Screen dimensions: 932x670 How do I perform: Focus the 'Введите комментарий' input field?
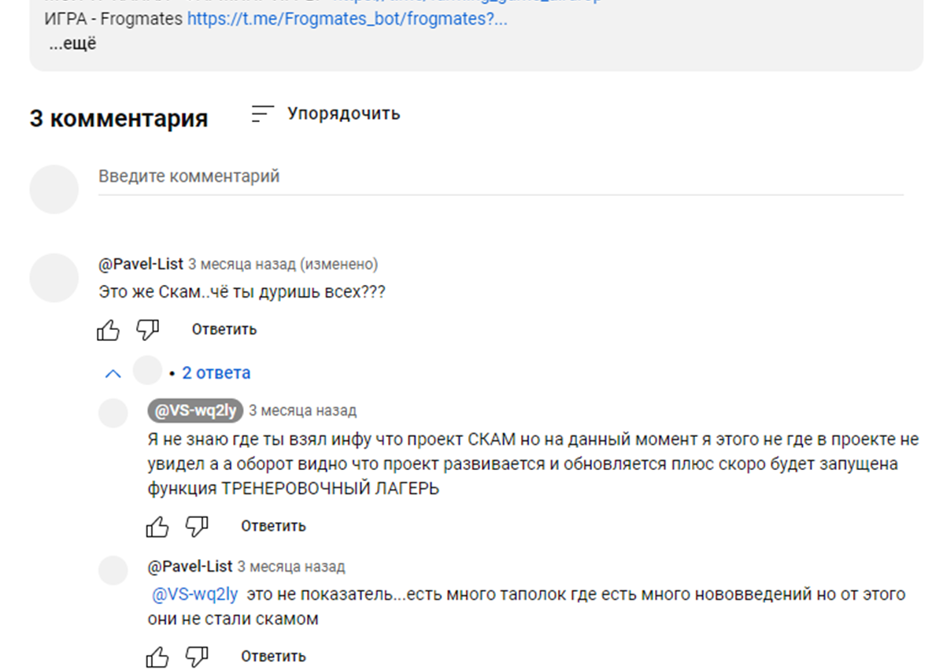pos(501,176)
